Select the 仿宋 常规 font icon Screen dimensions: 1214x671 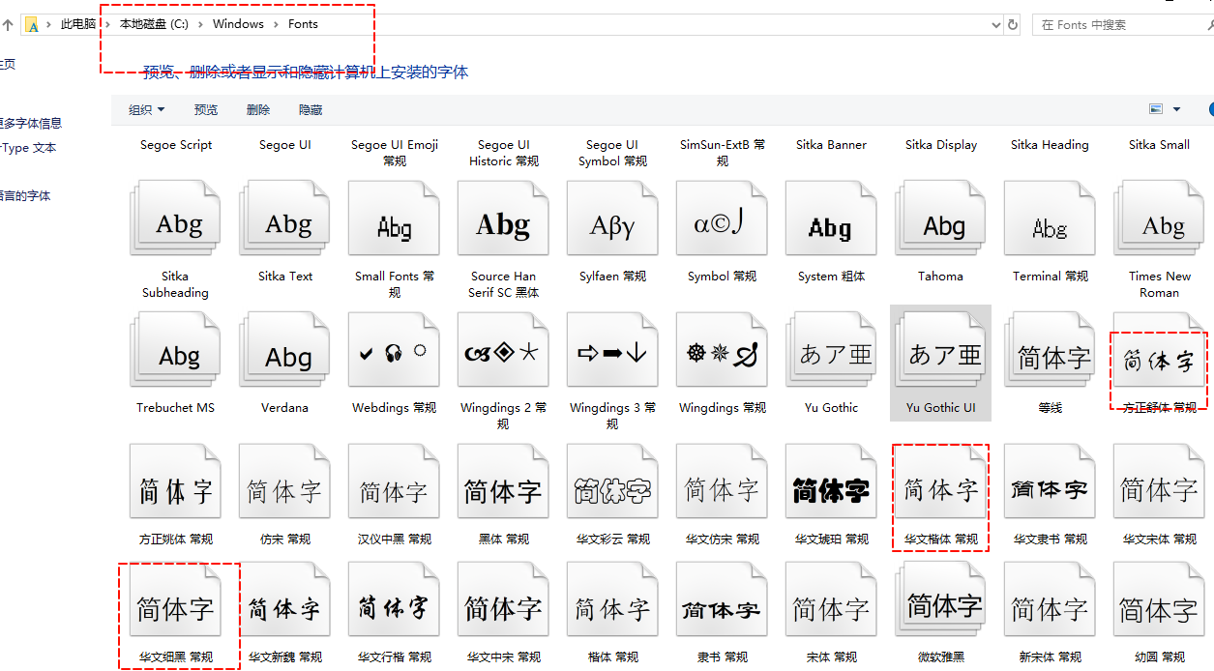coord(284,481)
